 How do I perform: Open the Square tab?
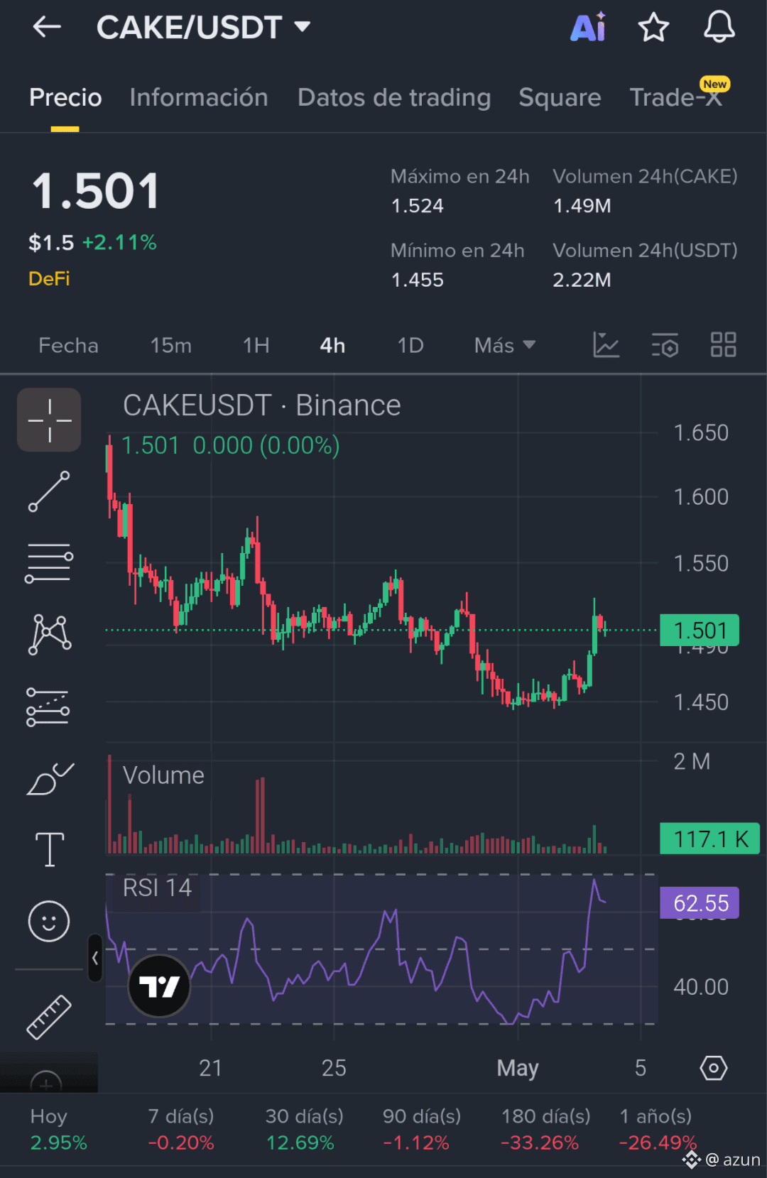(560, 97)
